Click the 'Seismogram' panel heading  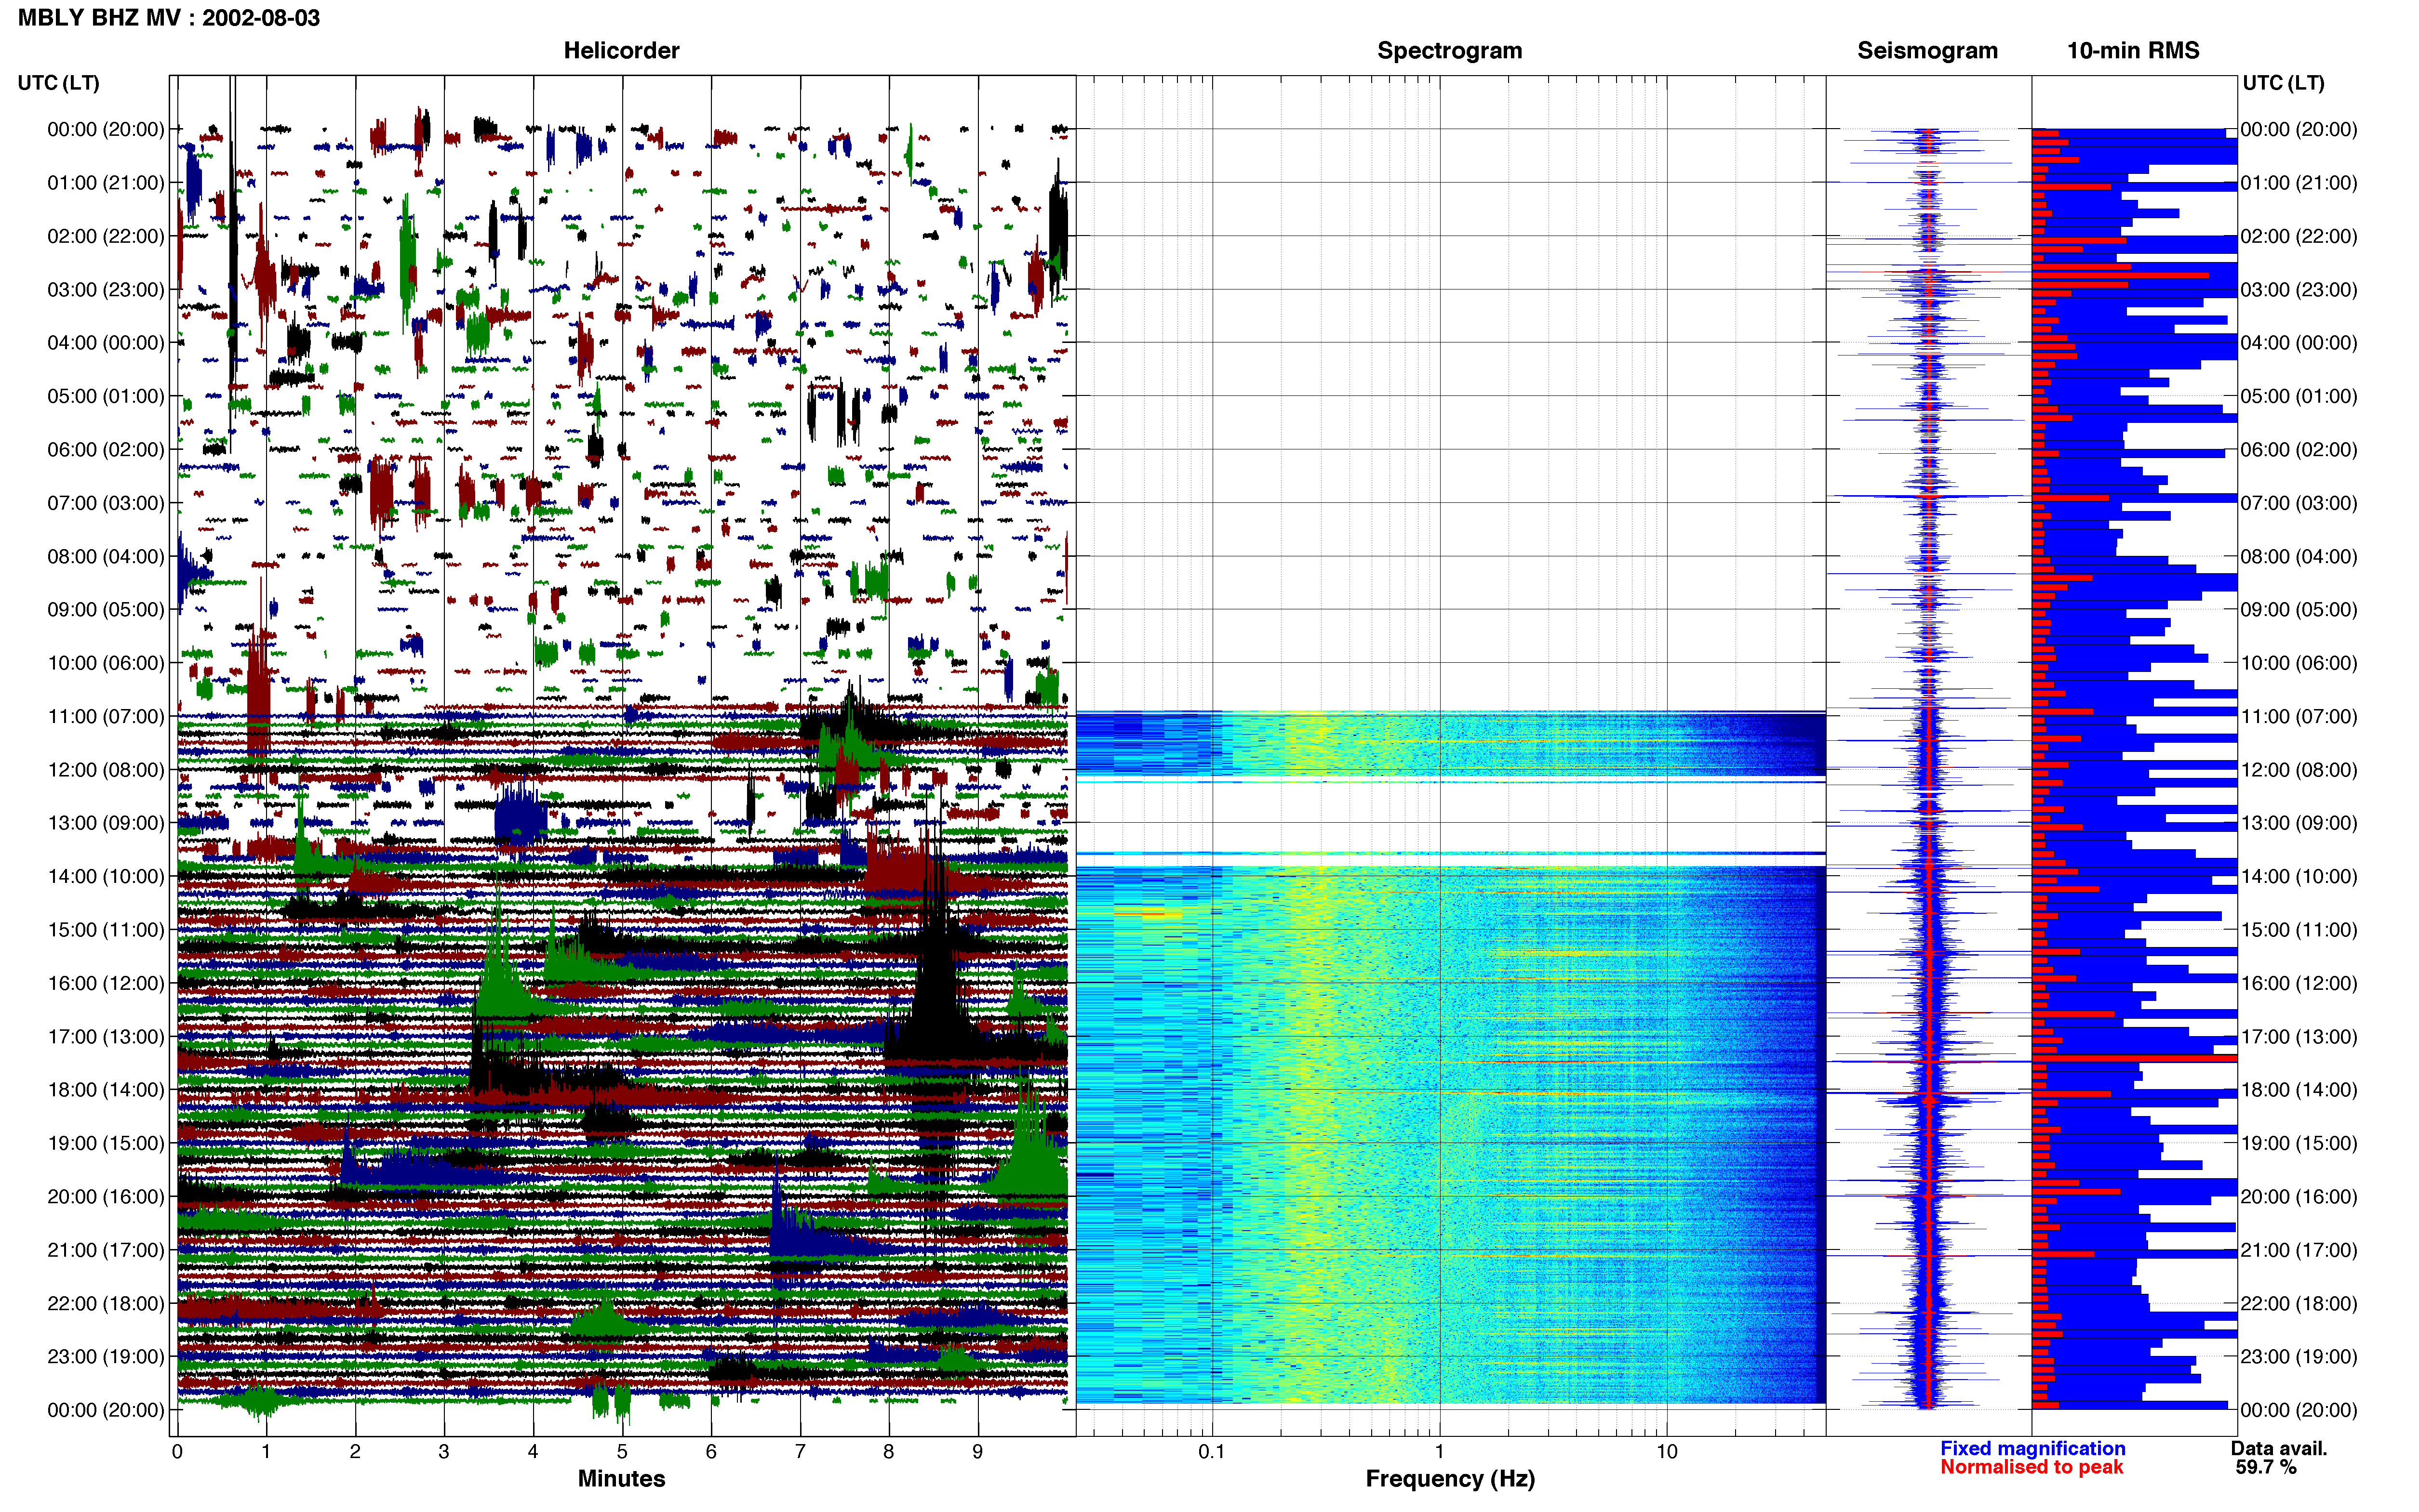[x=1928, y=50]
